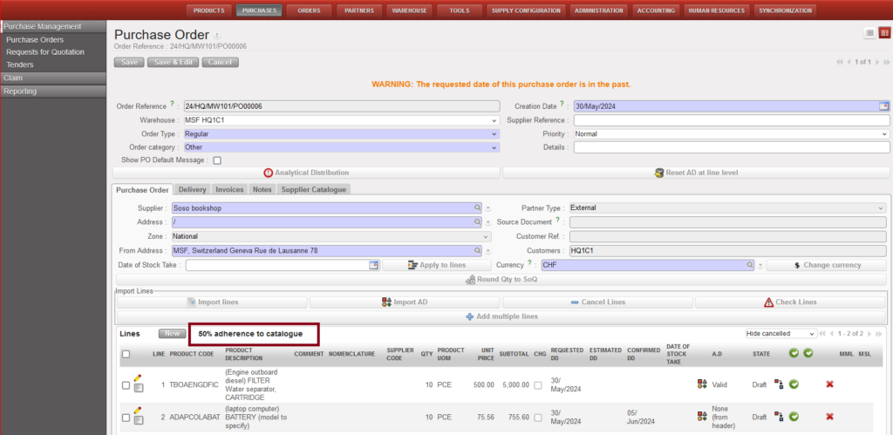Edit line 1 using the pencil icon

pos(138,378)
